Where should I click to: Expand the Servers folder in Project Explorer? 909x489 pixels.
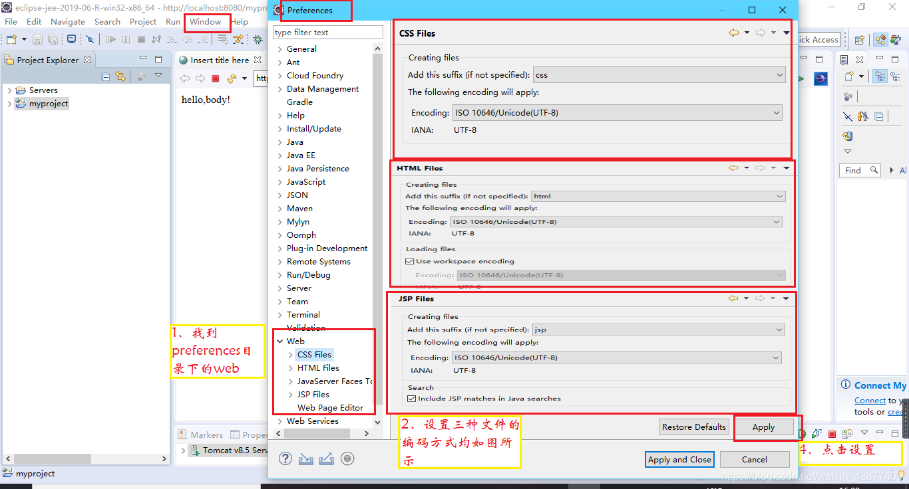point(9,90)
